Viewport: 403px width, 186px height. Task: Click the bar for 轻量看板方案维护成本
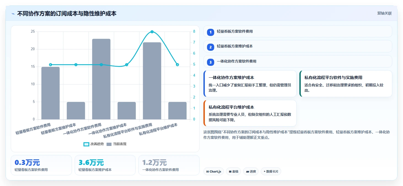pos(76,111)
